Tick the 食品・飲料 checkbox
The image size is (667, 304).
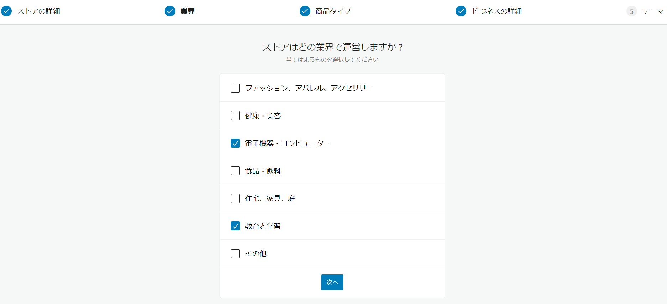(235, 171)
